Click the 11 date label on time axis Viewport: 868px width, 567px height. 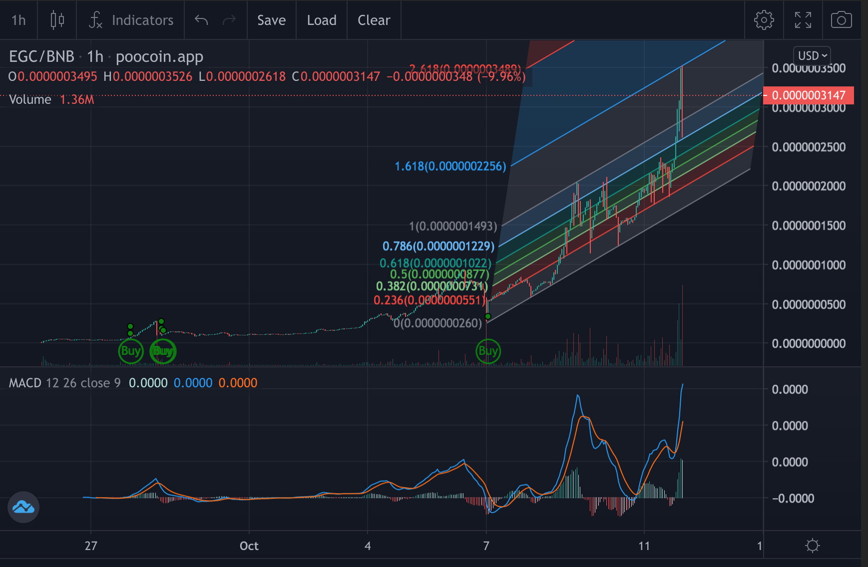click(644, 546)
